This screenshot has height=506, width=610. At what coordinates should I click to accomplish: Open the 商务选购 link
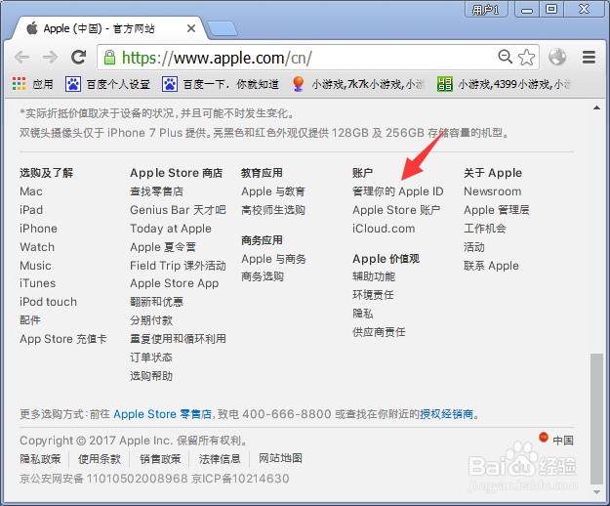263,276
